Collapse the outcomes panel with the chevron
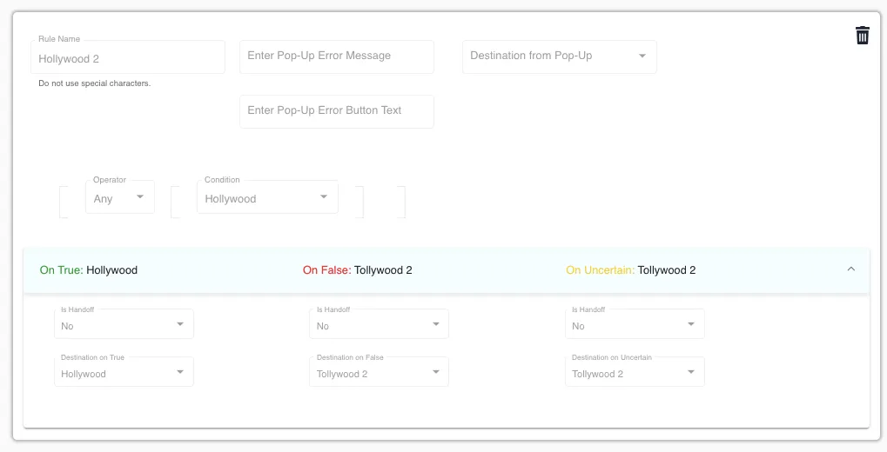The image size is (887, 452). (850, 269)
